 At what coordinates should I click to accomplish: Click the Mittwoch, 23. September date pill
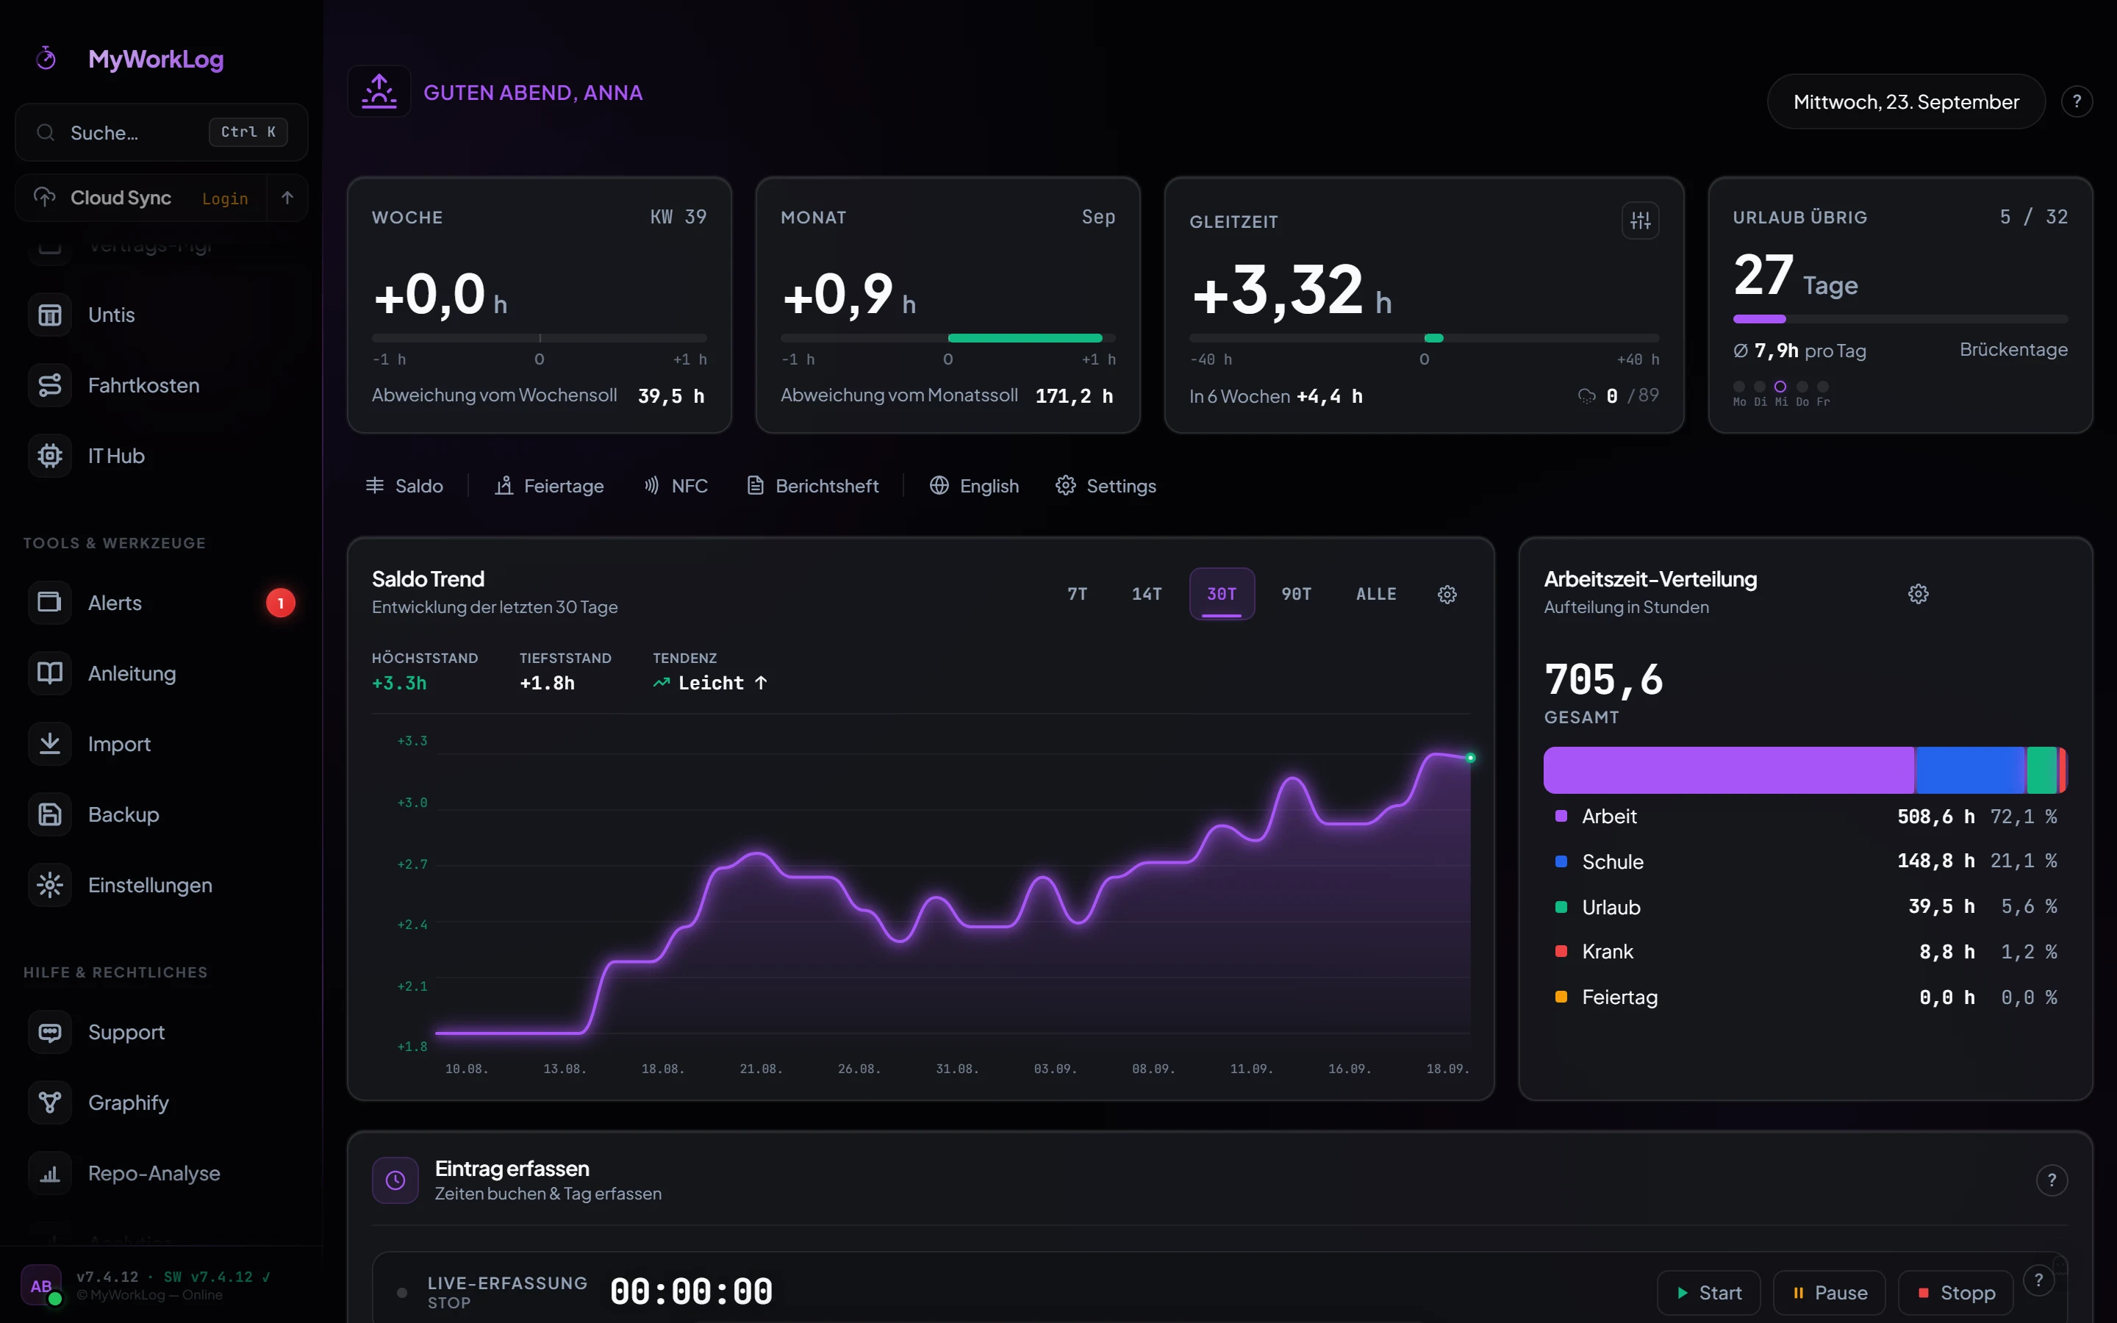[x=1906, y=101]
